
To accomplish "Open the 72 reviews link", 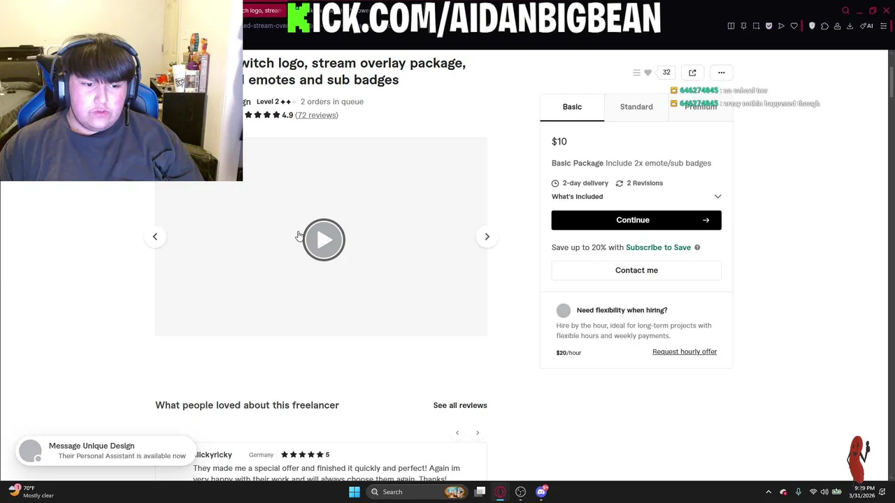I will [x=317, y=115].
